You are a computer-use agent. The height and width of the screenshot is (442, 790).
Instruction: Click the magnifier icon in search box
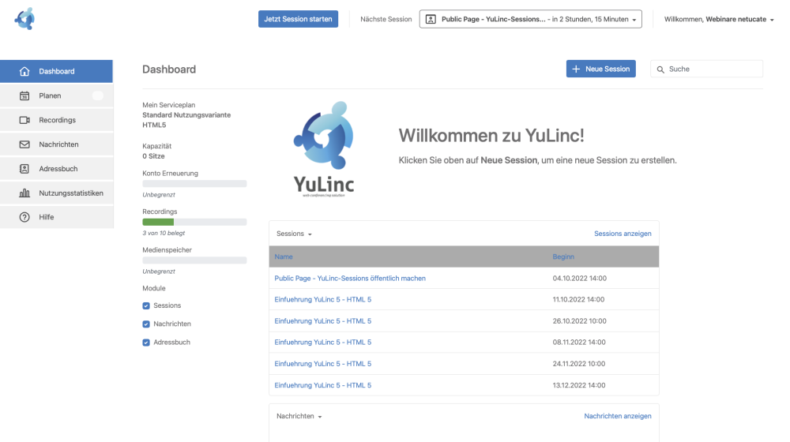coord(660,69)
